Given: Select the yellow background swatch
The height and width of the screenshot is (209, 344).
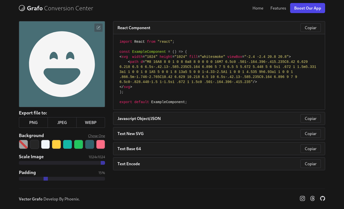Looking at the screenshot, I should 56,144.
